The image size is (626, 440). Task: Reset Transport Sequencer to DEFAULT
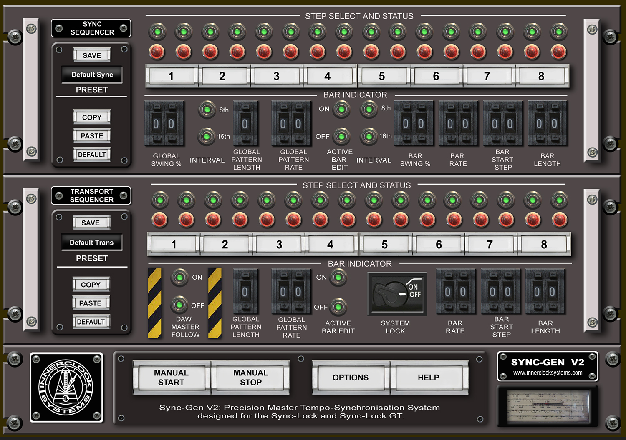click(x=91, y=322)
